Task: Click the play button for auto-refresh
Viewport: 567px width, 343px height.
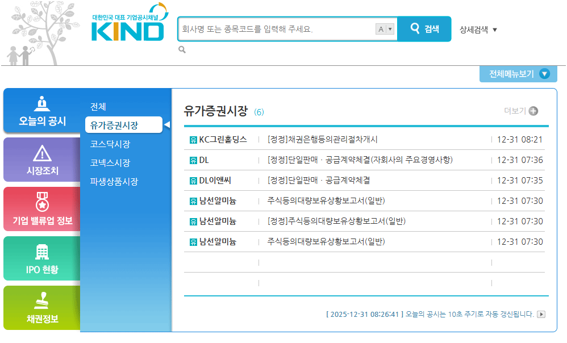Action: pyautogui.click(x=541, y=314)
